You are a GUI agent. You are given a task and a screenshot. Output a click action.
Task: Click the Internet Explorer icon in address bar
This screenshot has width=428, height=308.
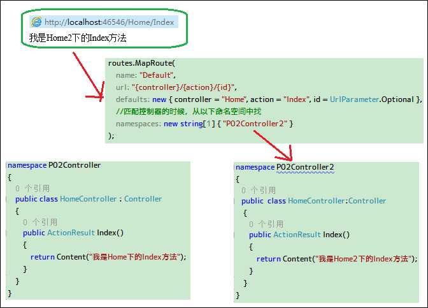[36, 22]
